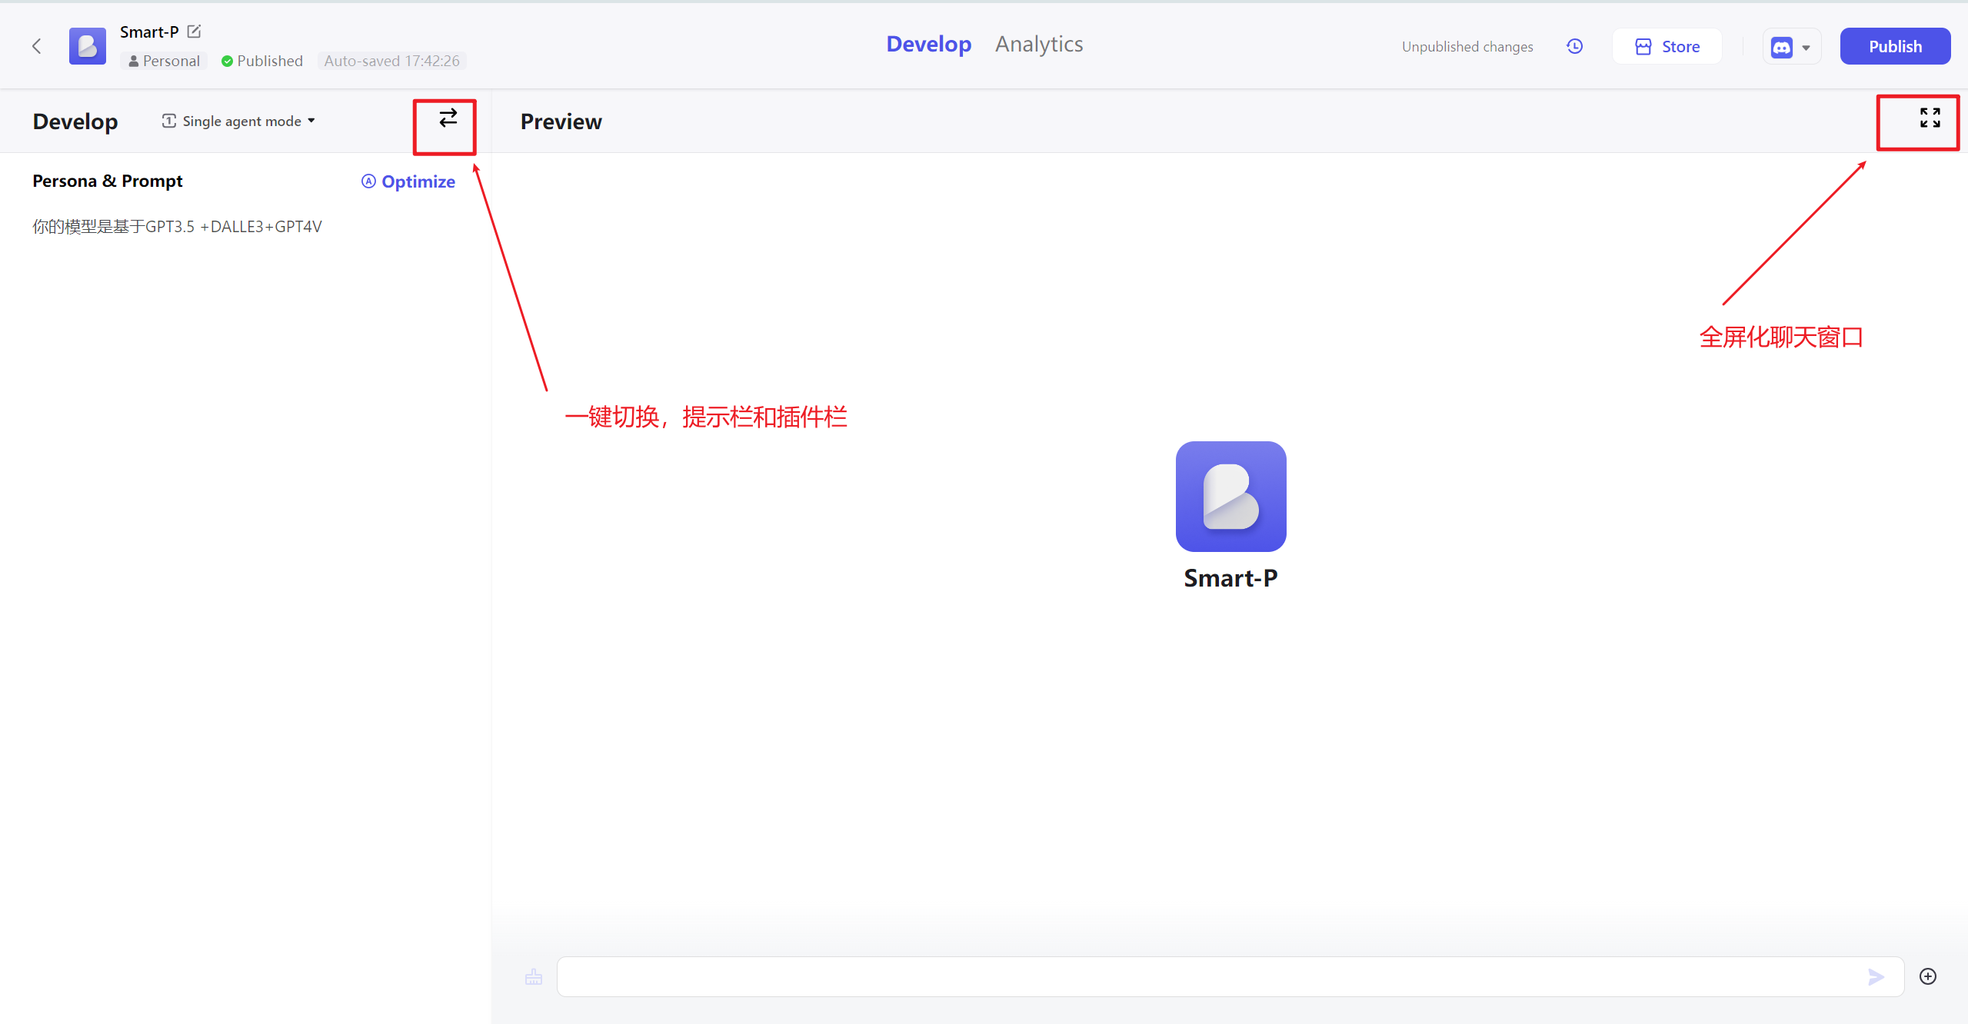The image size is (1968, 1024).
Task: Open the Store button
Action: tap(1667, 46)
